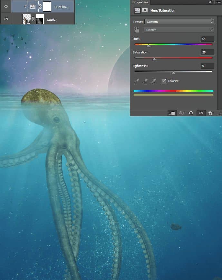
Task: Toggle adjustment layer visibility in Properties
Action: tap(201, 113)
